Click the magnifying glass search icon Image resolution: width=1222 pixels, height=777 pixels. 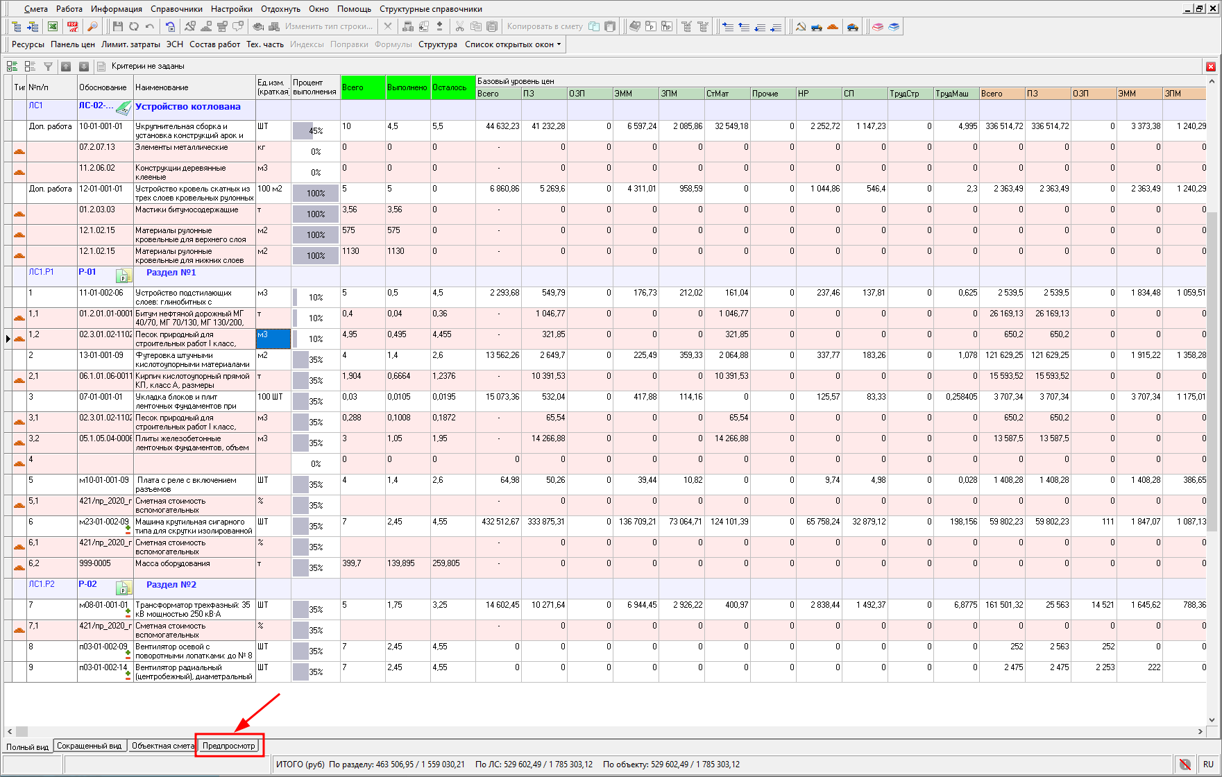coord(92,26)
